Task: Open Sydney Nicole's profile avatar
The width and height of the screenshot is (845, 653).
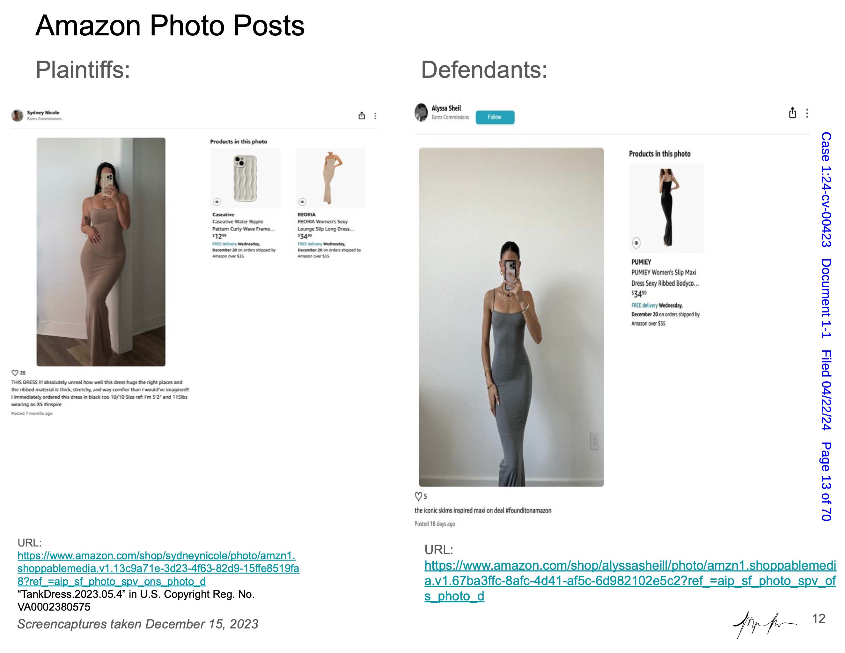Action: point(17,115)
